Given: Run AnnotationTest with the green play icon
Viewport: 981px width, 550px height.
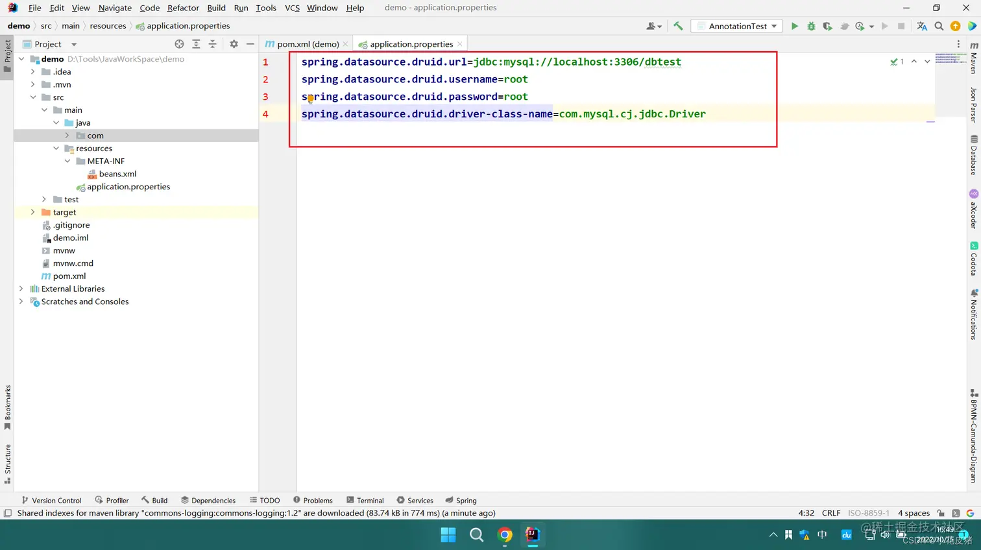Looking at the screenshot, I should pos(794,26).
